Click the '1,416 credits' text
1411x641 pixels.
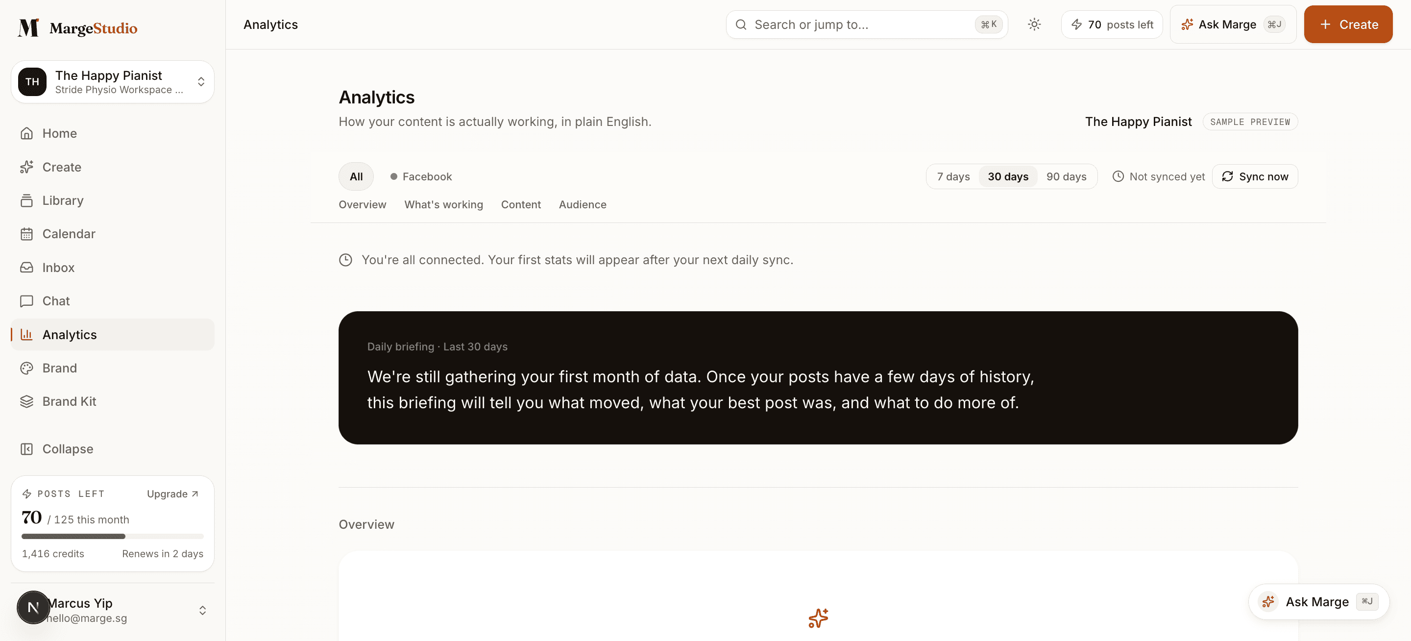[53, 553]
